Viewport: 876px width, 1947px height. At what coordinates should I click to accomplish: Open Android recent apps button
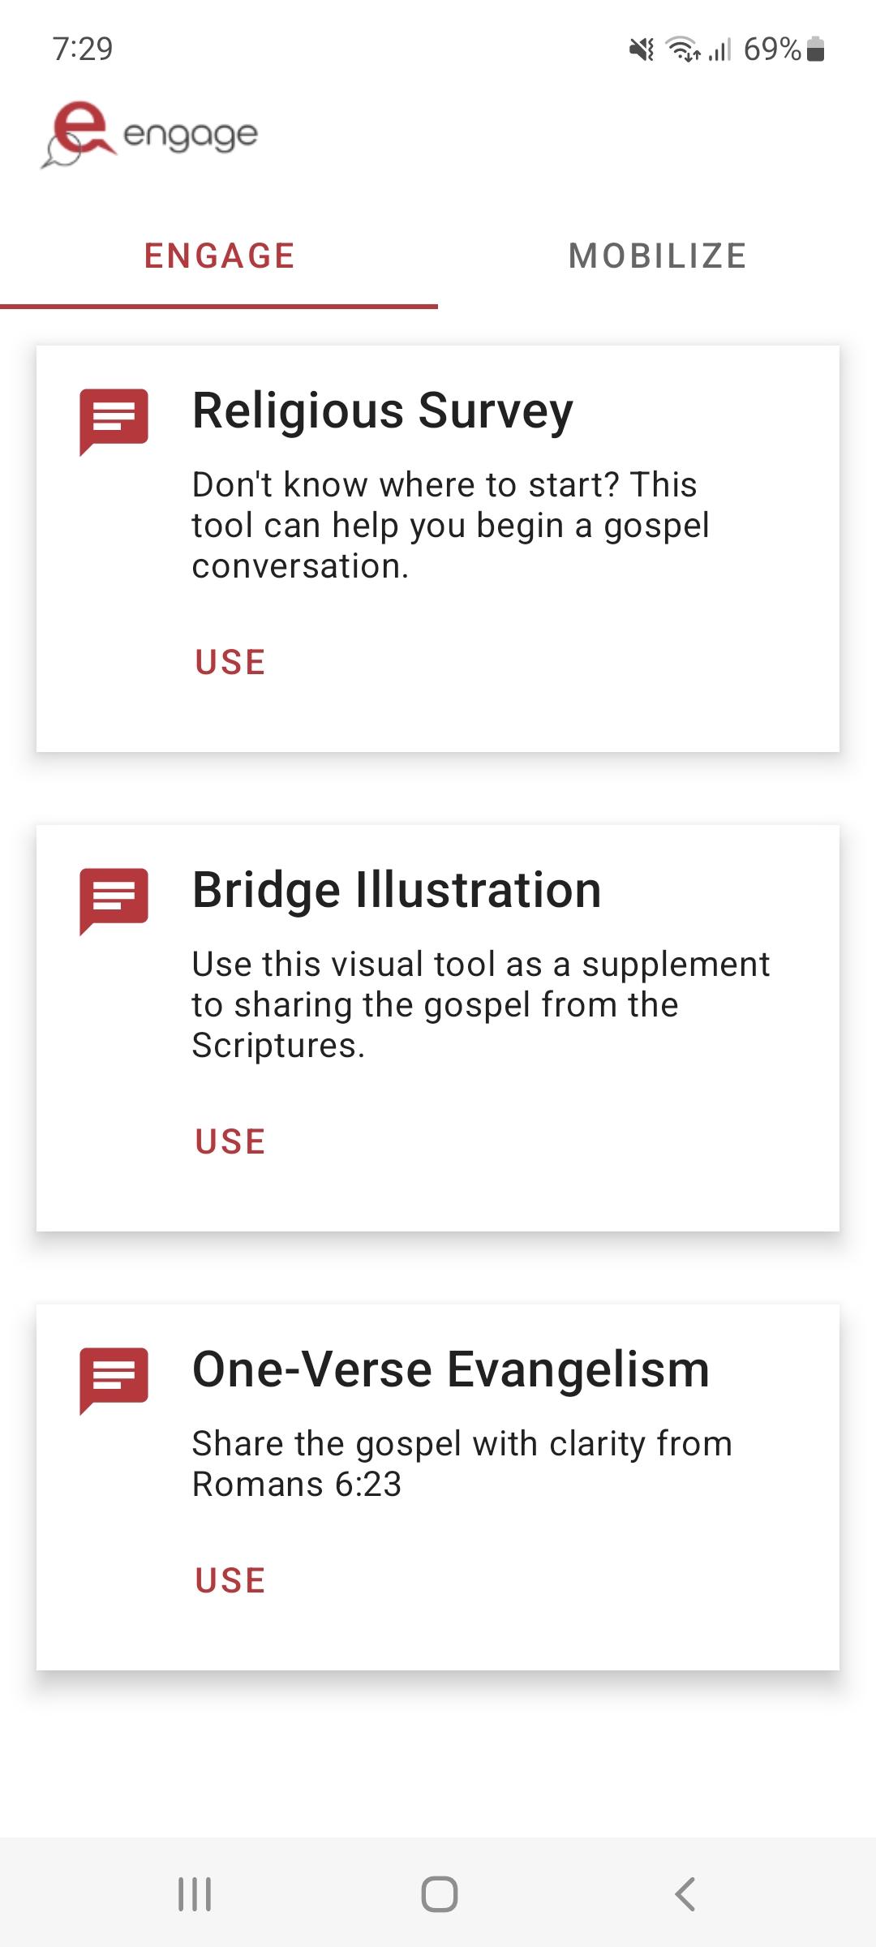(195, 1894)
